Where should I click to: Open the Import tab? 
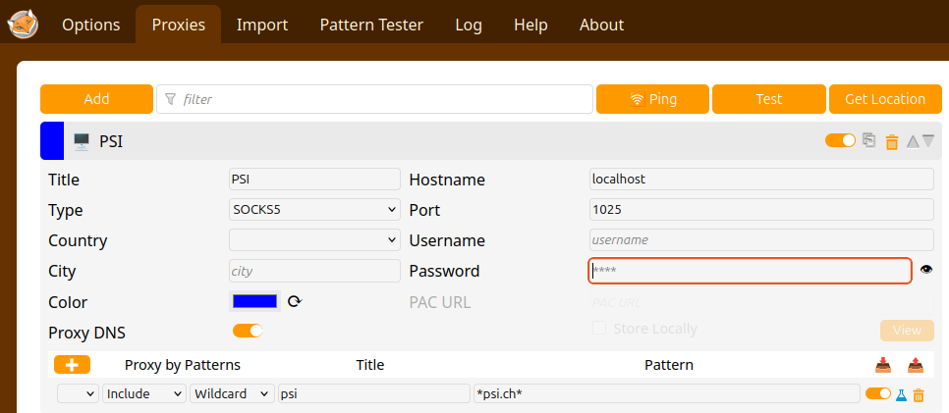(x=262, y=25)
